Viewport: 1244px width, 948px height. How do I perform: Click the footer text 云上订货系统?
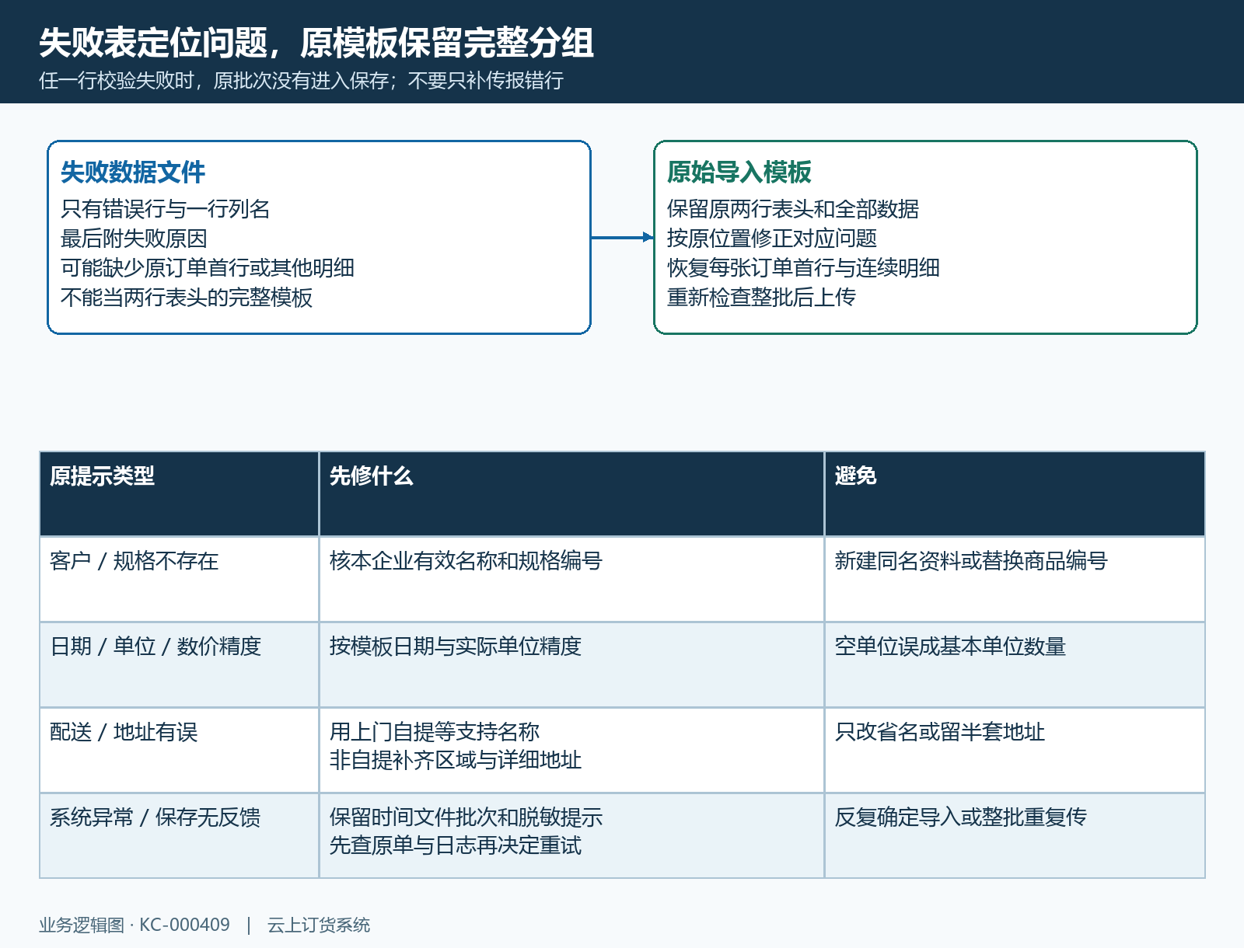tap(319, 925)
